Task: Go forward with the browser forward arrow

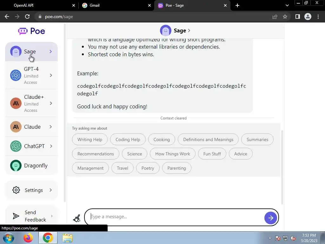Action: 17,17
